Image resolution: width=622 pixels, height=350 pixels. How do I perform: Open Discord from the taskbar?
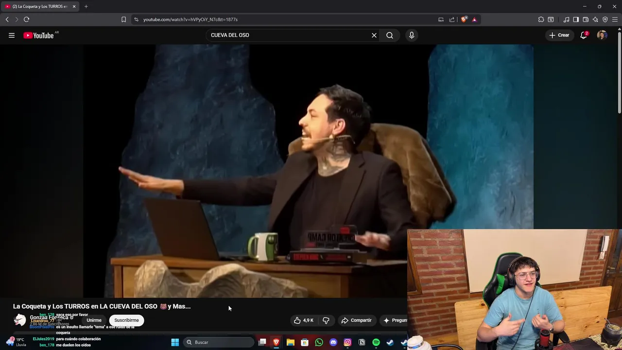[333, 342]
